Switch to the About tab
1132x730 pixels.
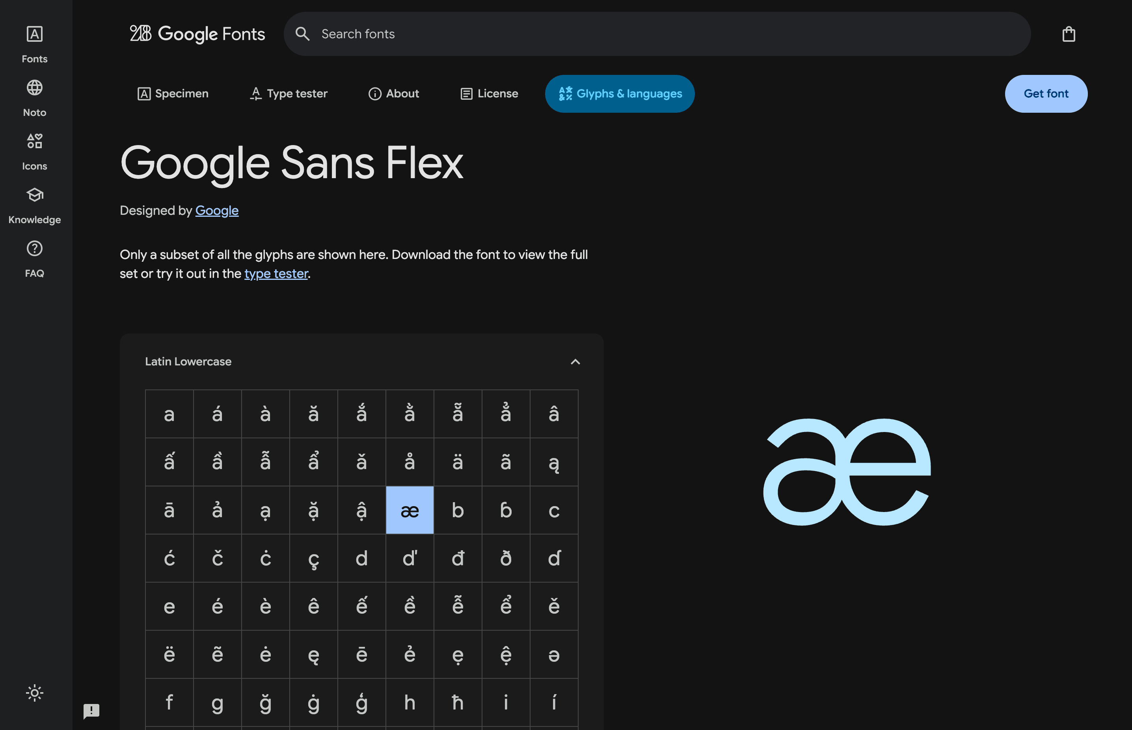394,94
